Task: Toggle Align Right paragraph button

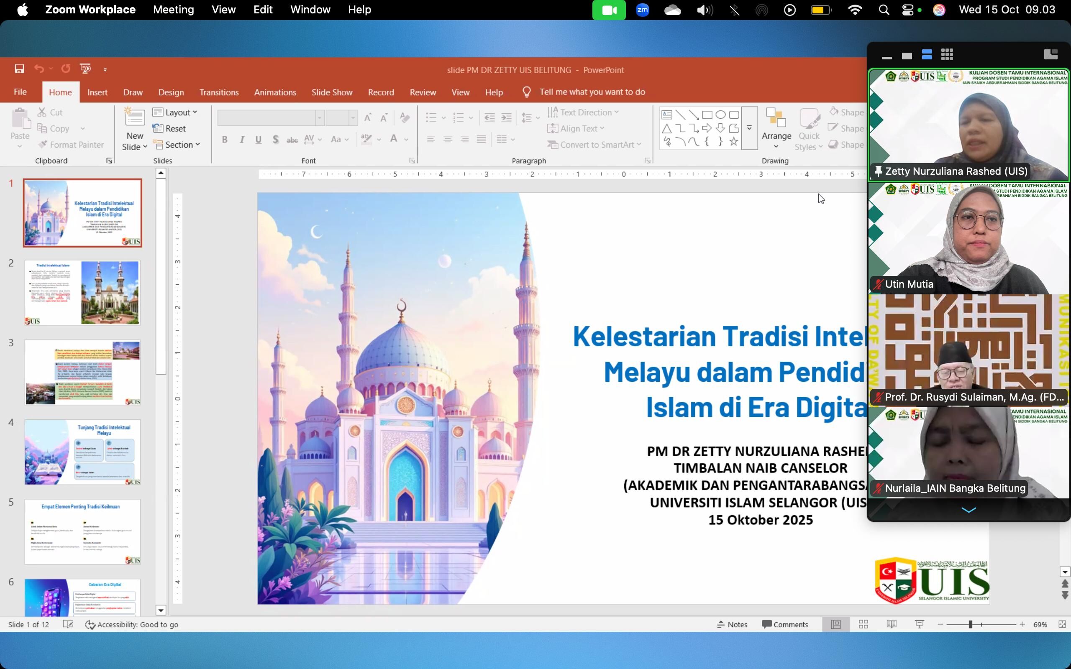Action: 464,140
